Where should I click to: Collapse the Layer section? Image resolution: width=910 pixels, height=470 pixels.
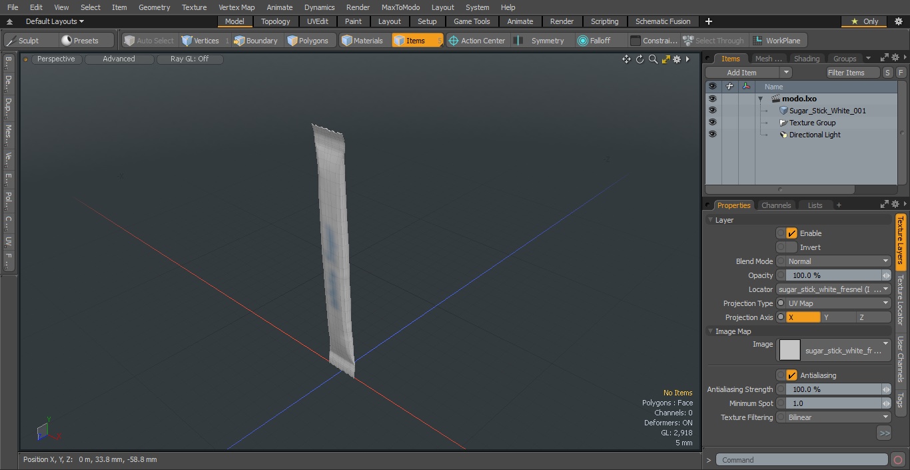pos(711,220)
